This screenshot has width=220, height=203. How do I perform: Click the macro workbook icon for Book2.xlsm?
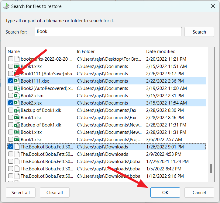17,96
